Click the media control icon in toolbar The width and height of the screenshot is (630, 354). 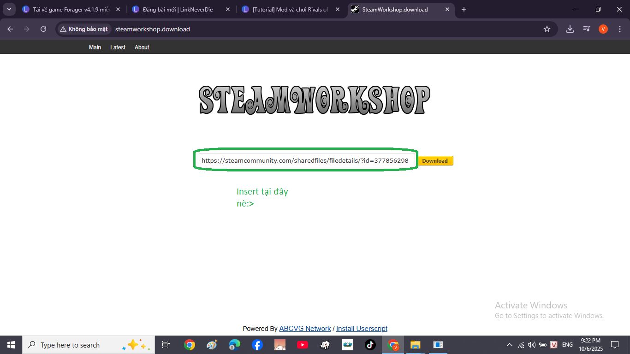coord(587,29)
